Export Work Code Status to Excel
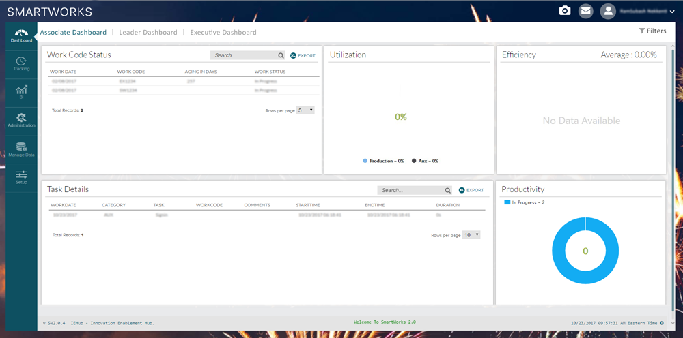 [x=303, y=55]
